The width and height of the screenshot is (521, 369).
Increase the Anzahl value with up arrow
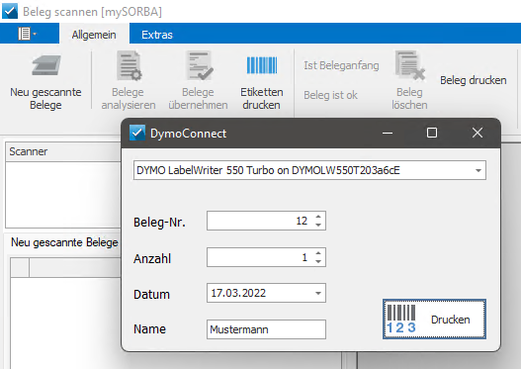pyautogui.click(x=318, y=252)
